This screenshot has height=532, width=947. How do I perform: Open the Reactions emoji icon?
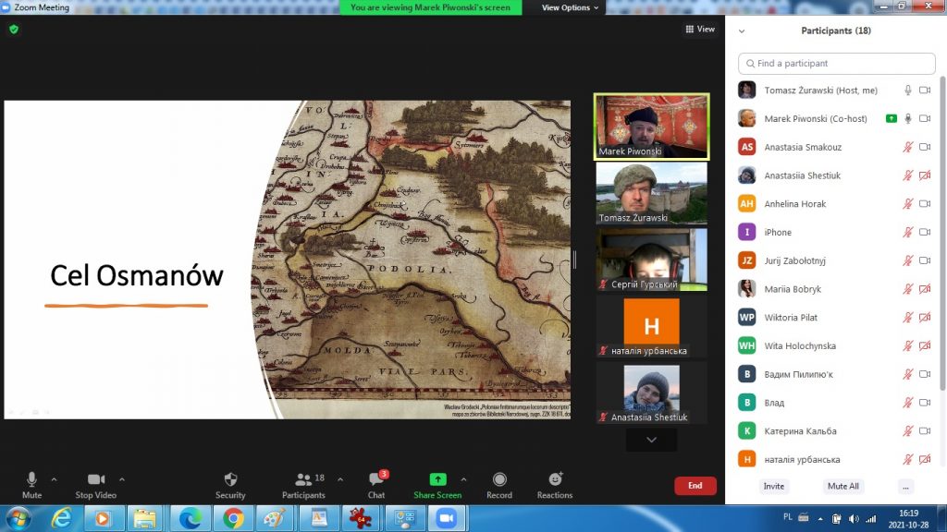point(555,479)
